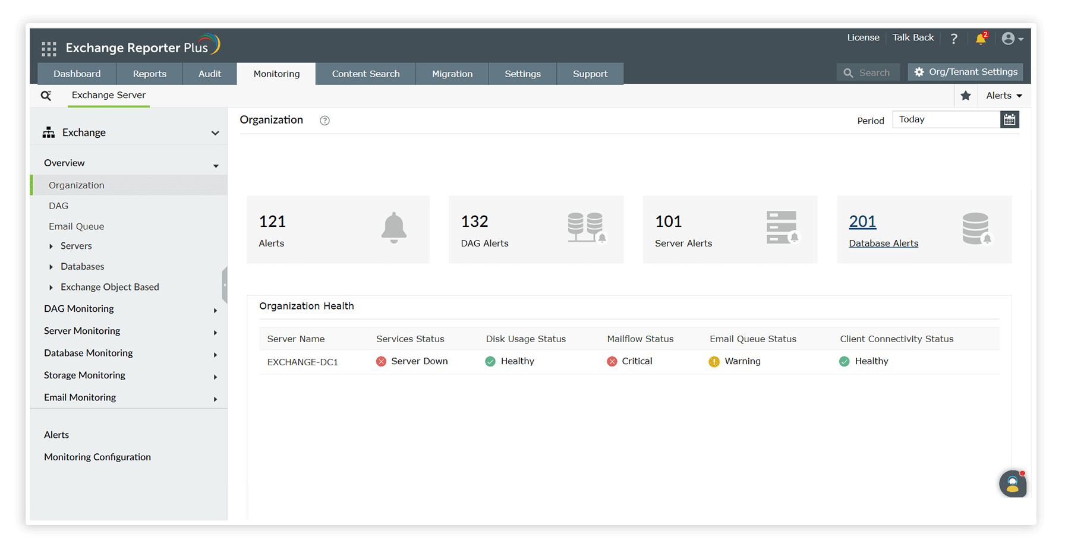Image resolution: width=1065 pixels, height=556 pixels.
Task: Click the report search icon beside Exchange Server
Action: [x=46, y=96]
